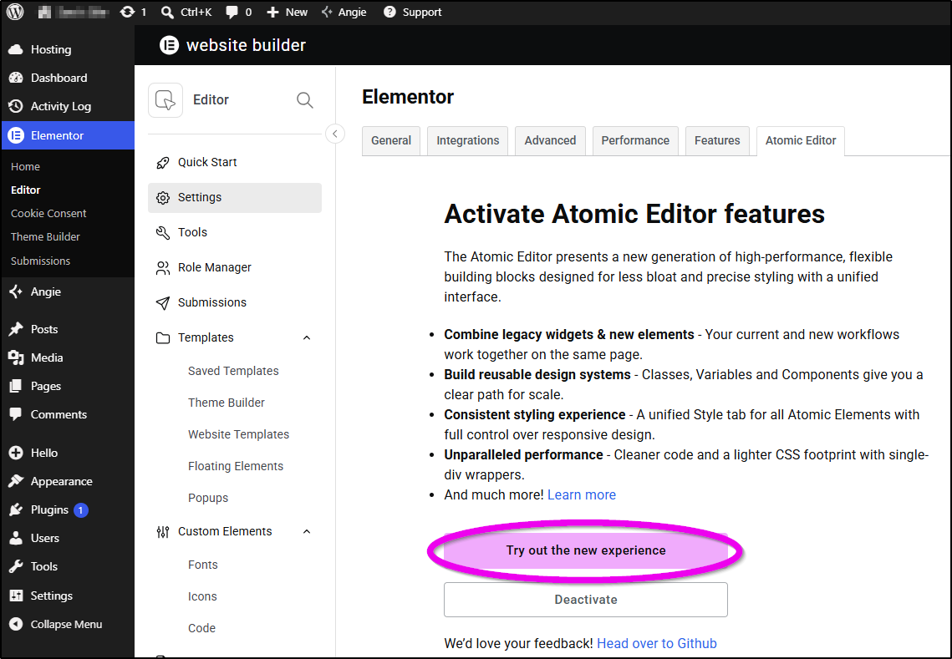Open Media library menu item

coord(68,357)
